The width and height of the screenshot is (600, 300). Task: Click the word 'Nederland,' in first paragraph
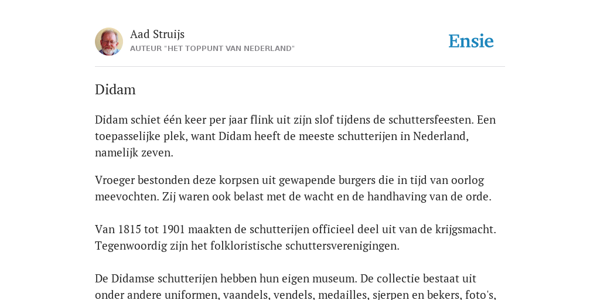pos(441,136)
